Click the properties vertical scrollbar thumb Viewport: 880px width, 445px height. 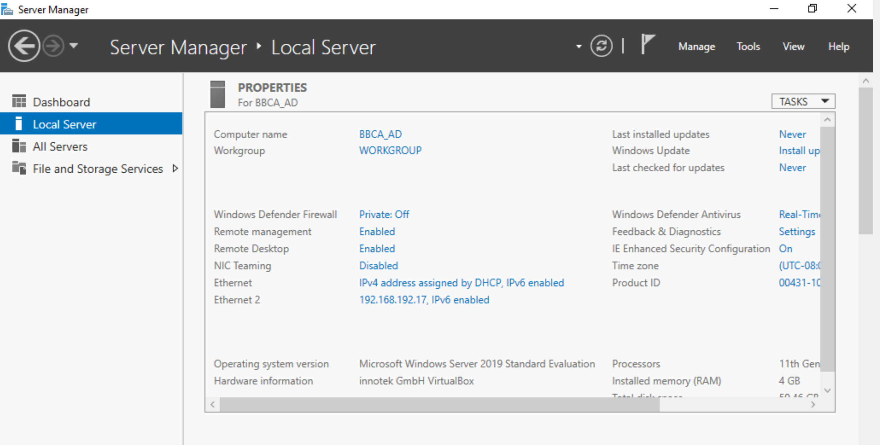(x=827, y=249)
